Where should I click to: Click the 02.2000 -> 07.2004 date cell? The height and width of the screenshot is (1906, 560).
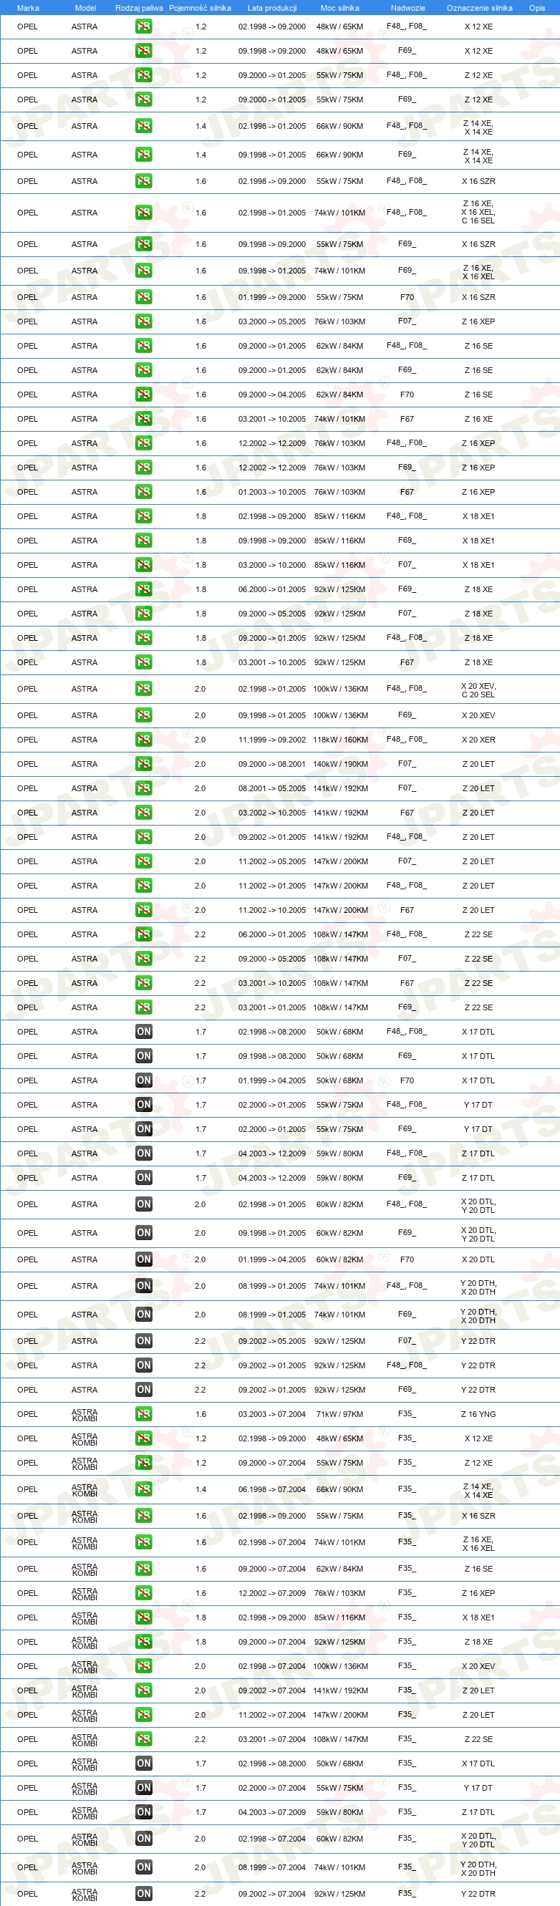coord(272,1789)
